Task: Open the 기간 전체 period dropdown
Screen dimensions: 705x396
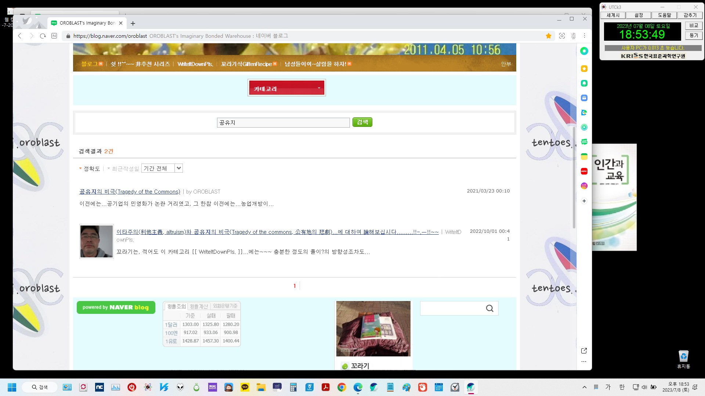Action: tap(162, 168)
